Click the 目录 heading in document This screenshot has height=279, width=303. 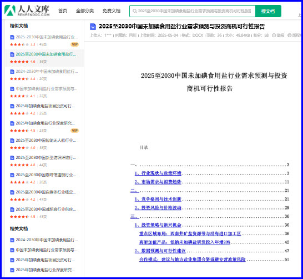144,148
